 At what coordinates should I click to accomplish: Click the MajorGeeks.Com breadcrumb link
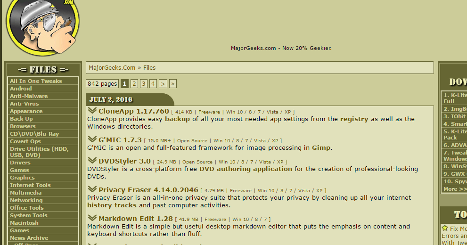click(x=112, y=67)
